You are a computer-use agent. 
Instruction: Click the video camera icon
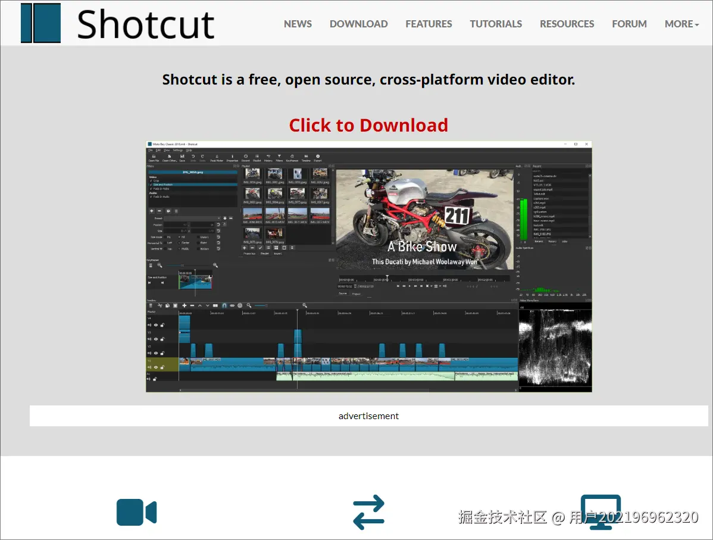tap(136, 512)
